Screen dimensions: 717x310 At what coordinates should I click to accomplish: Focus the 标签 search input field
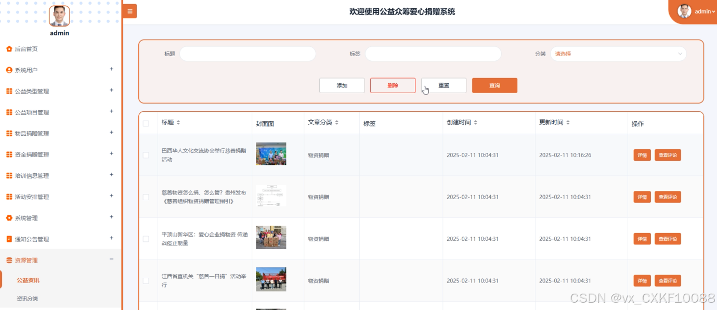click(x=433, y=54)
